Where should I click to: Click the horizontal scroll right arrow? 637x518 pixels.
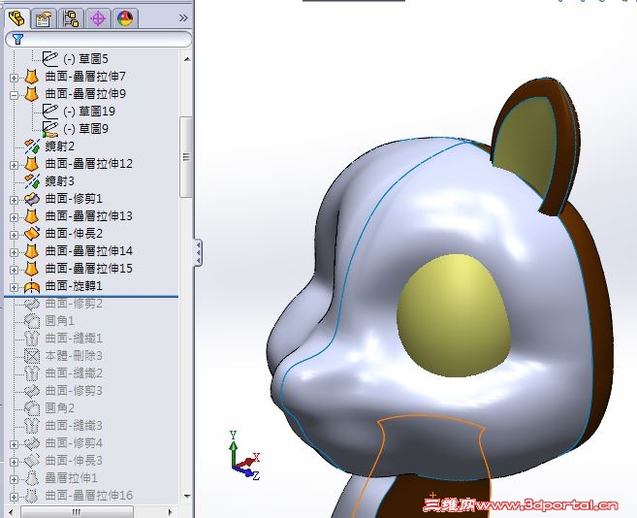coord(171,512)
